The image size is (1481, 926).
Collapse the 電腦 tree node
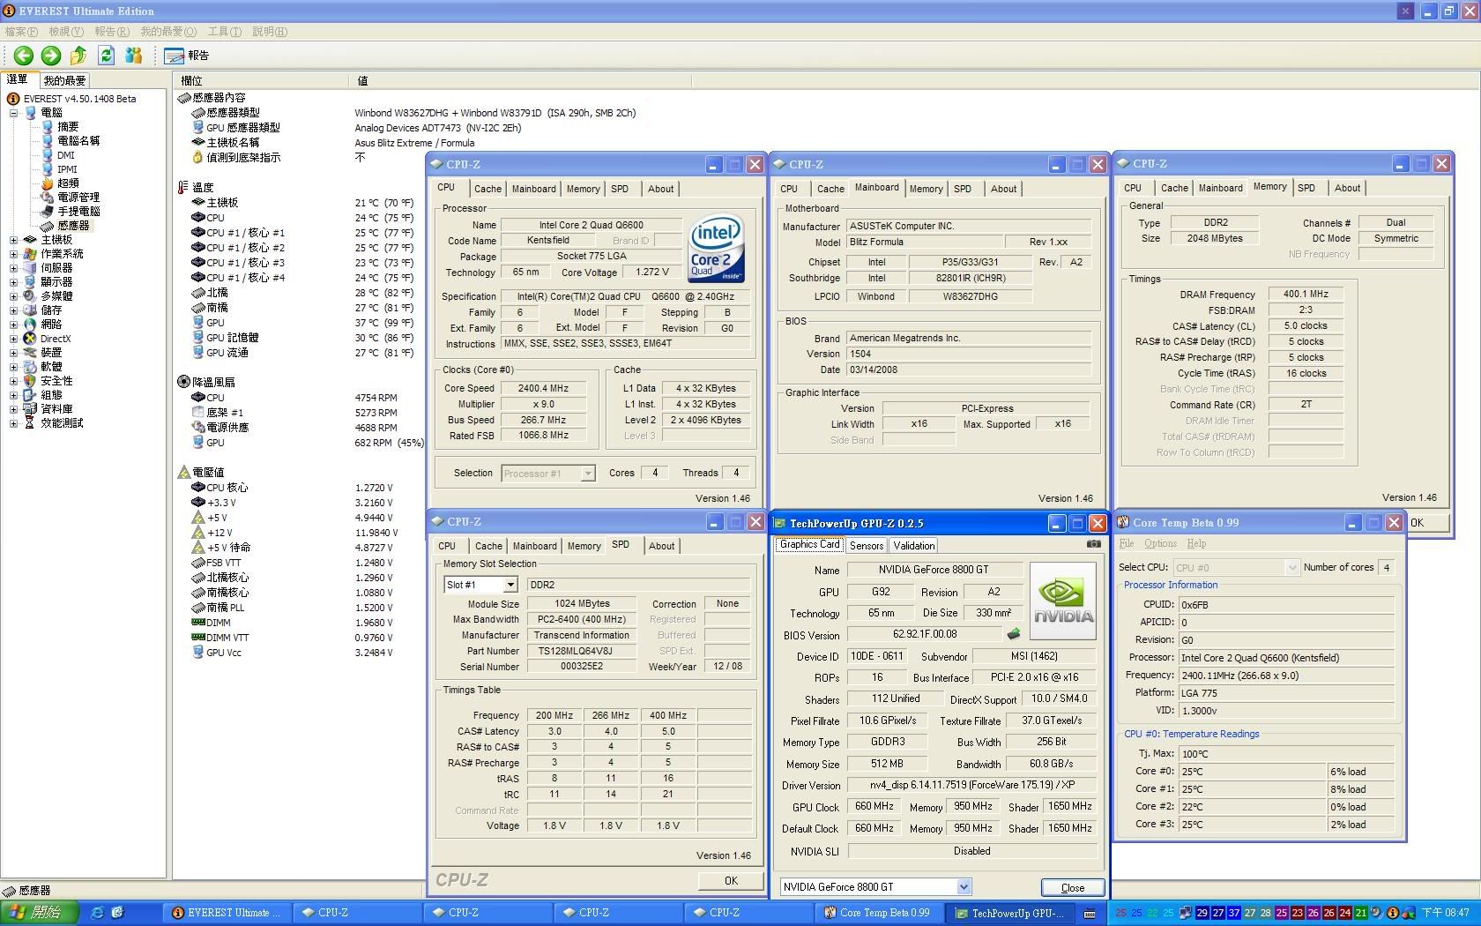[13, 113]
